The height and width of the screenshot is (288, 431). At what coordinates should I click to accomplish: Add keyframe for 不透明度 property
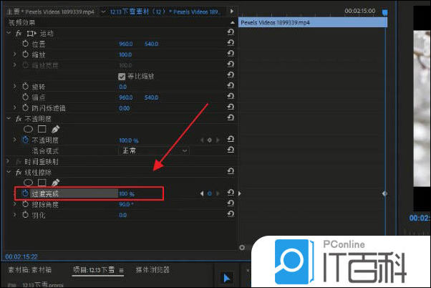point(210,140)
